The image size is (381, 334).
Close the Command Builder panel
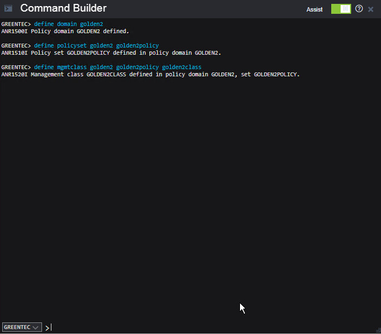371,9
